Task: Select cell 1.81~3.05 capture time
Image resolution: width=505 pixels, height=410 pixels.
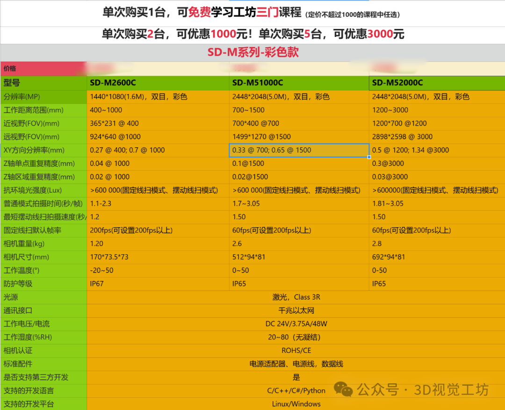Action: 437,204
